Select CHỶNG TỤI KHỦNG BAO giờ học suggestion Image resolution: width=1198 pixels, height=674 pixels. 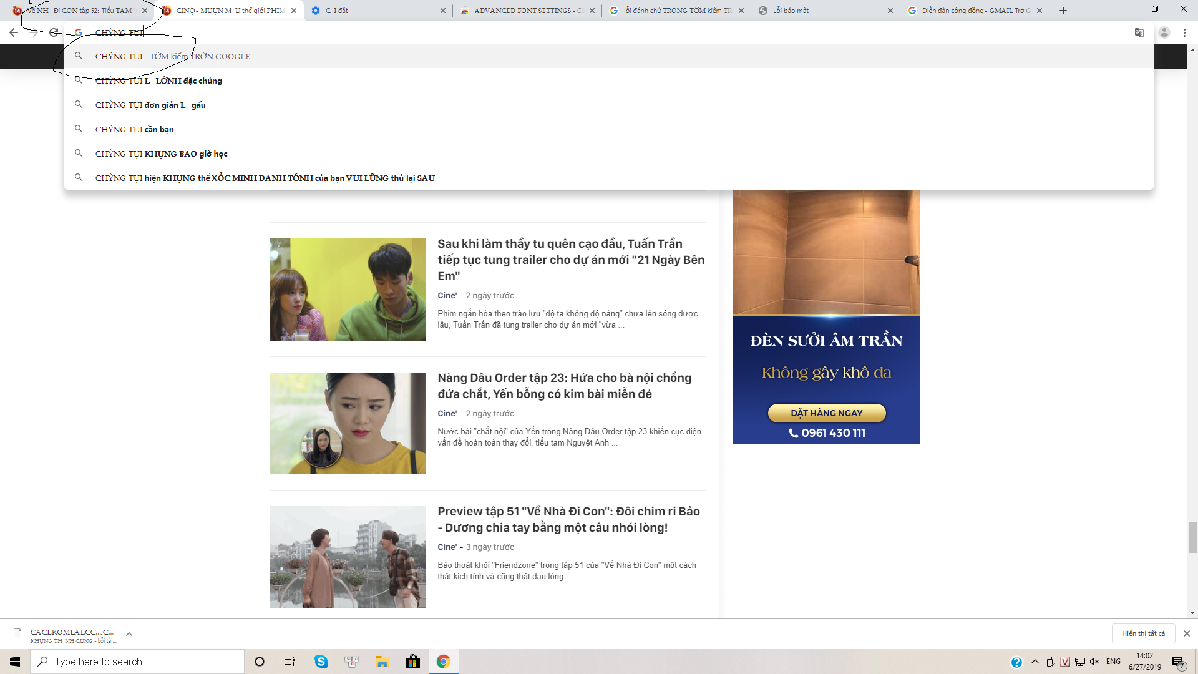[161, 153]
